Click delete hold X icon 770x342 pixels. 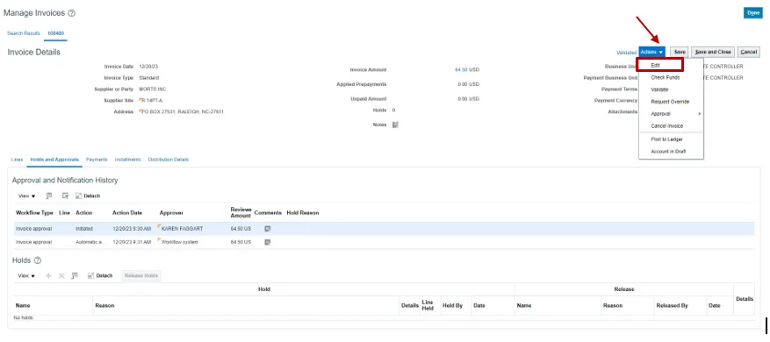[61, 275]
